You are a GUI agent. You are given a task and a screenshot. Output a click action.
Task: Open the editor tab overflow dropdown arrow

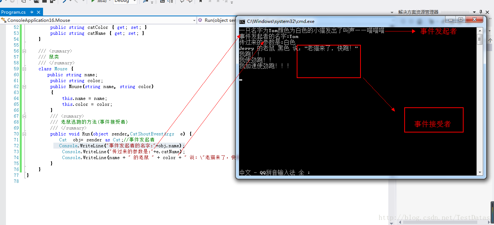pos(392,12)
